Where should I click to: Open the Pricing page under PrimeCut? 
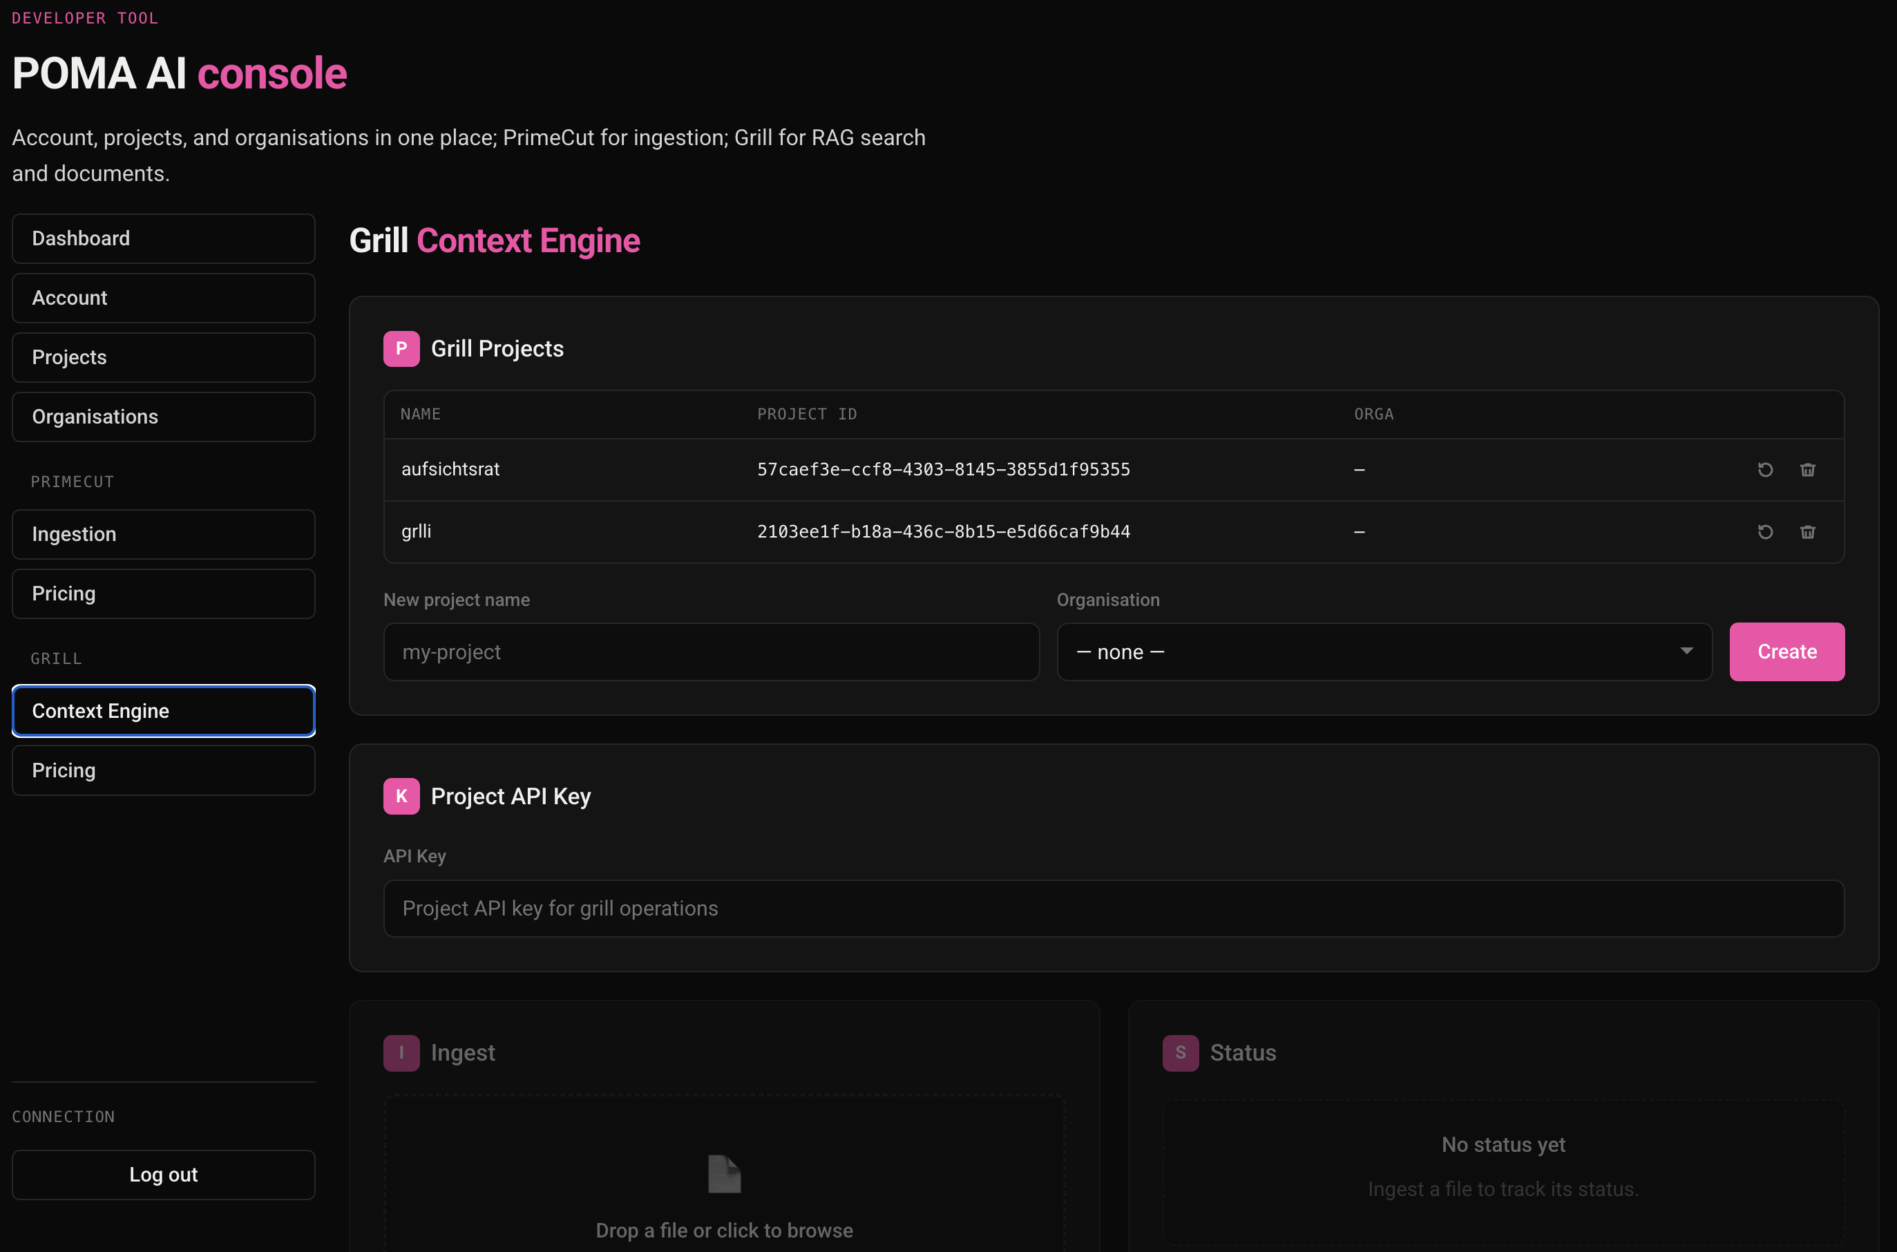164,594
